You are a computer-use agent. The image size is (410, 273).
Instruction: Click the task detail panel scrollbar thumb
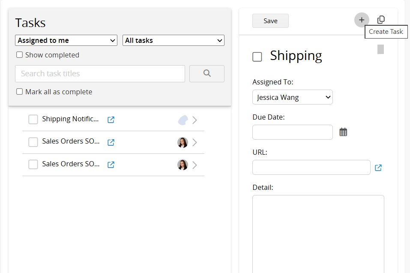380,49
